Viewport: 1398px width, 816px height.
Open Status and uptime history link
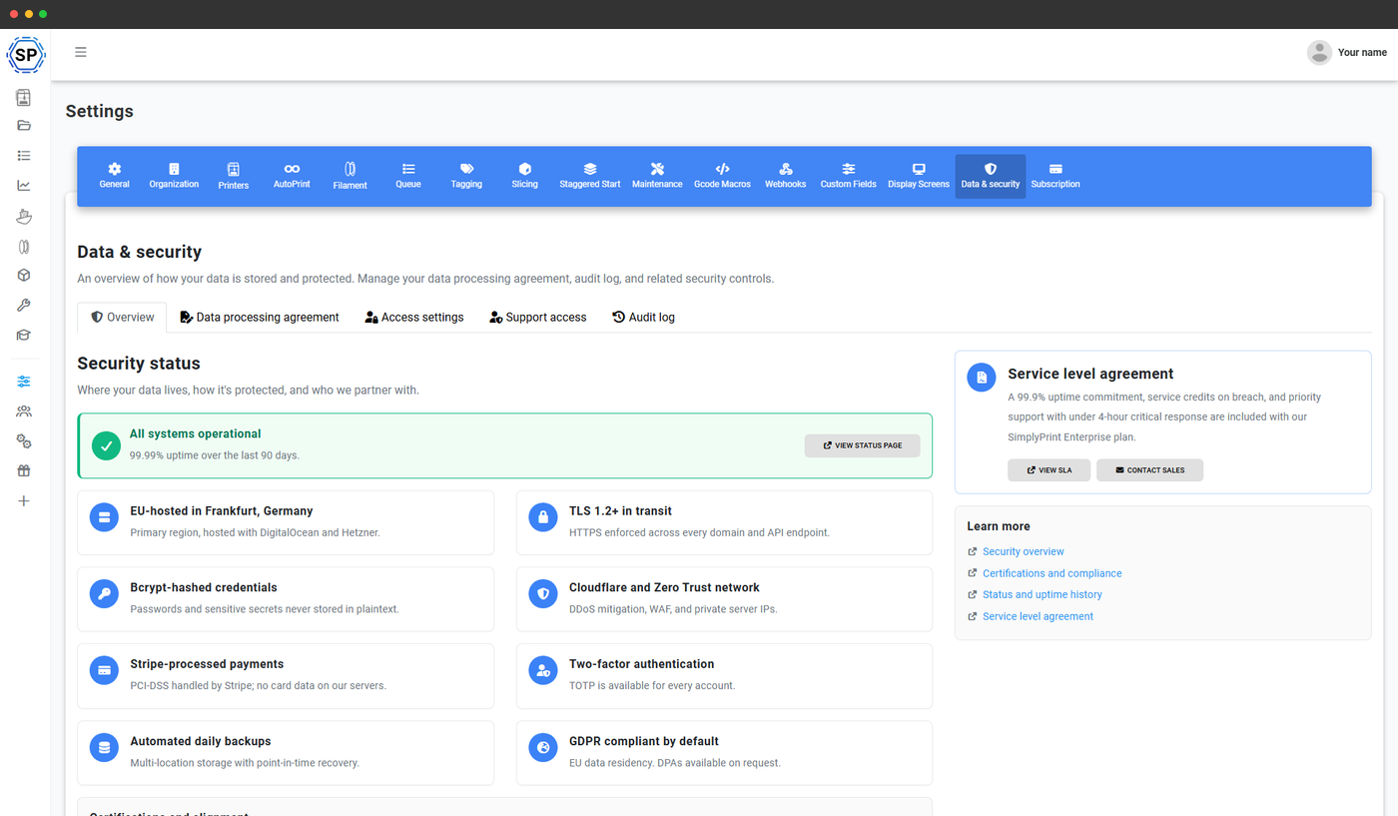tap(1043, 594)
